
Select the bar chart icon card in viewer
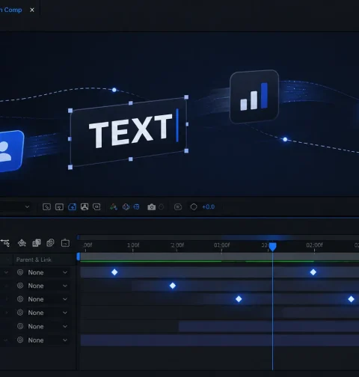tap(254, 96)
